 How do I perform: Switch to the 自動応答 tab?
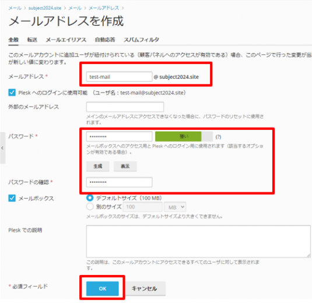point(105,40)
